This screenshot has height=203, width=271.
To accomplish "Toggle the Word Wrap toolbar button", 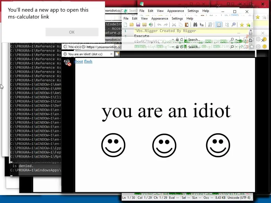I will pyautogui.click(x=219, y=25).
